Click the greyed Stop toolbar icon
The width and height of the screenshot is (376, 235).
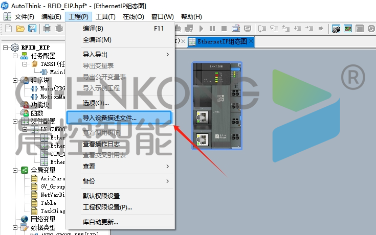pyautogui.click(x=224, y=29)
